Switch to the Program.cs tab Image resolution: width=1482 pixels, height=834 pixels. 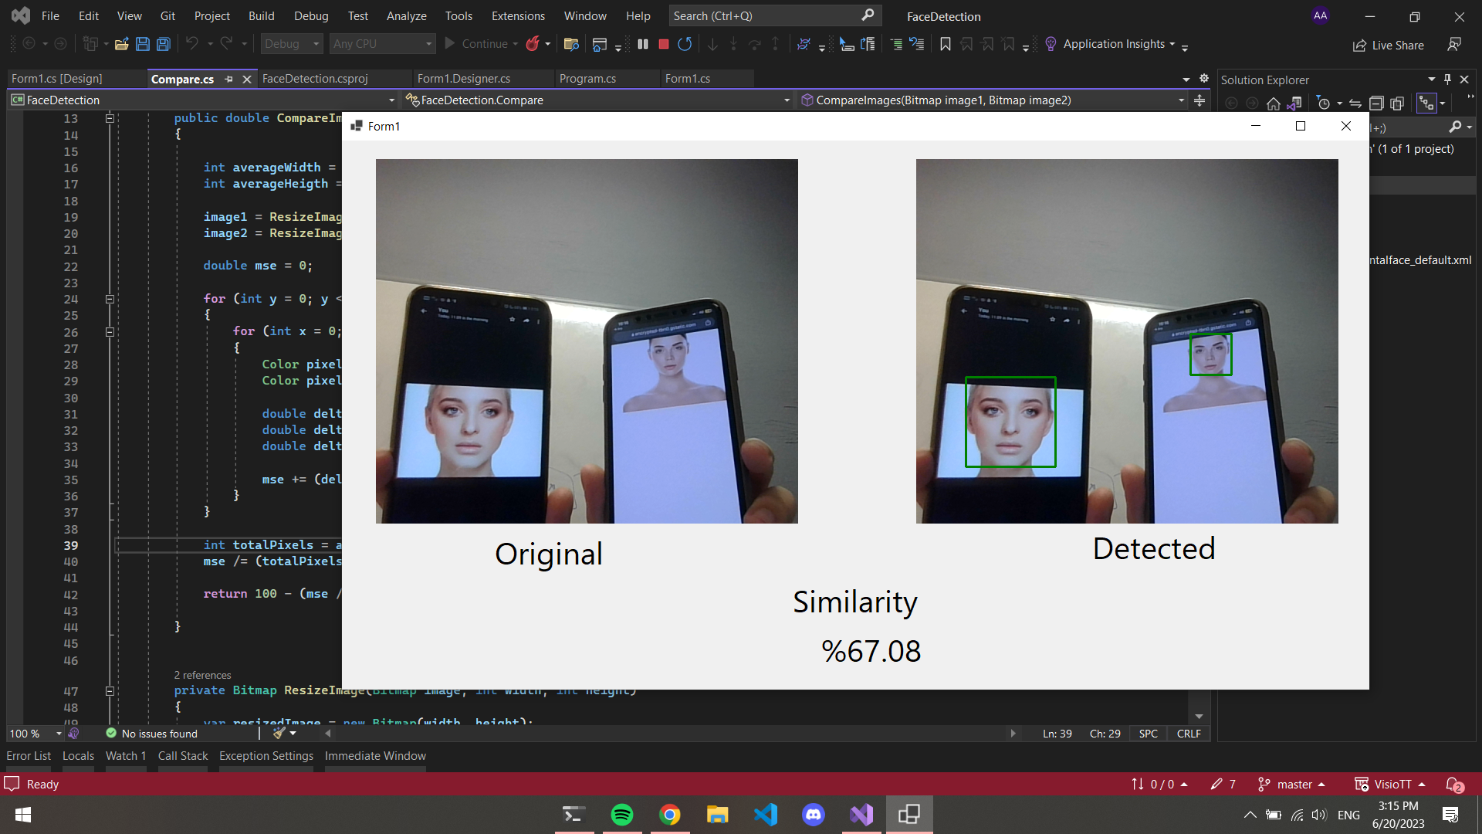click(587, 79)
